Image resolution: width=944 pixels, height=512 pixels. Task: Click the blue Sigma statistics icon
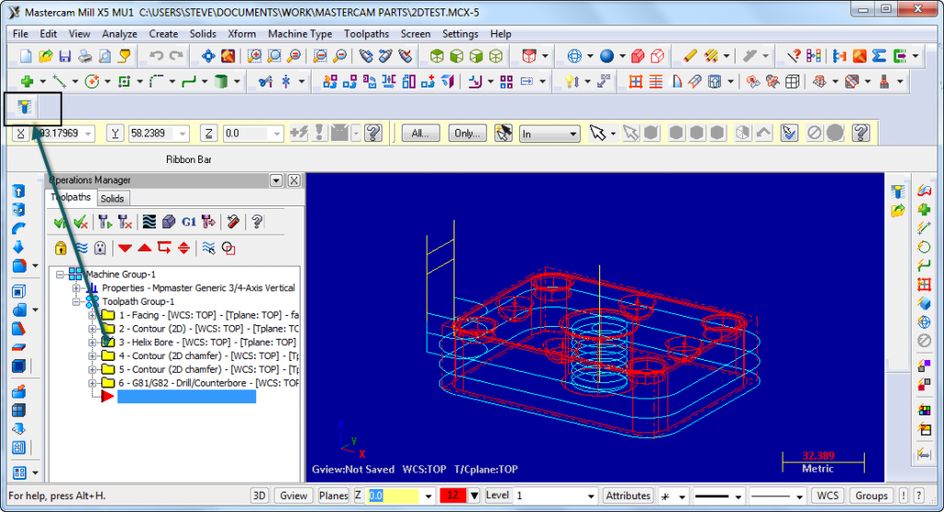click(x=879, y=56)
